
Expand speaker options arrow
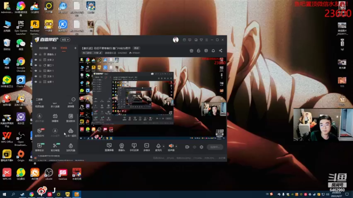pyautogui.click(x=176, y=147)
